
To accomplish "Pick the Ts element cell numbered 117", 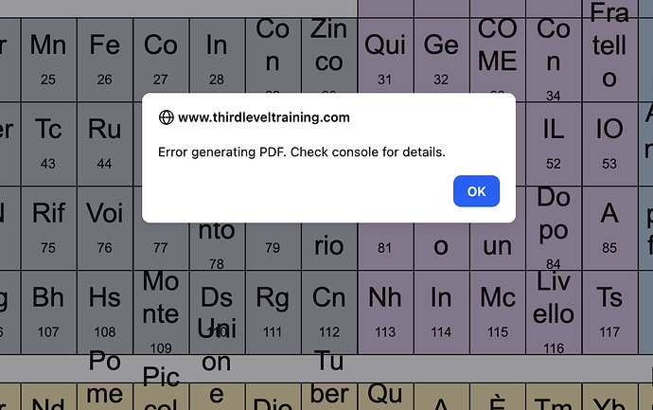I will [x=609, y=309].
